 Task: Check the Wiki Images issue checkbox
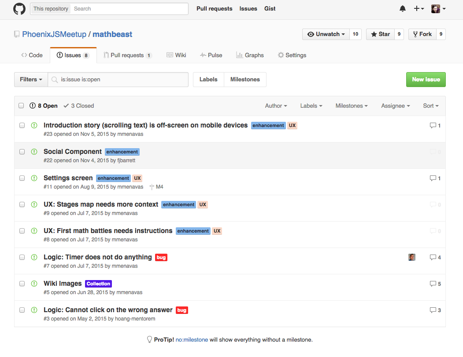tap(22, 284)
